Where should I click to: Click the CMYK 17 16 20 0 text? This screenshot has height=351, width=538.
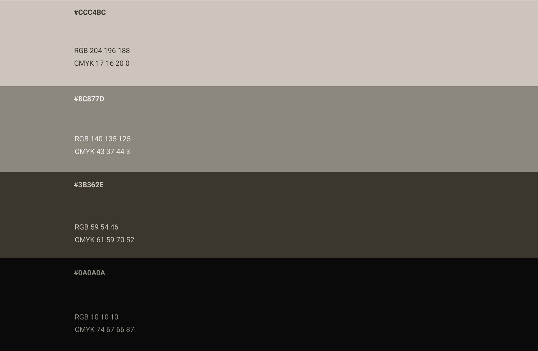point(102,63)
